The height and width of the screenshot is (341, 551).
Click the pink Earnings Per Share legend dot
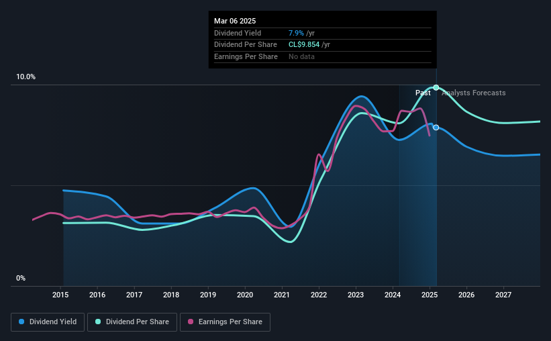click(x=191, y=322)
